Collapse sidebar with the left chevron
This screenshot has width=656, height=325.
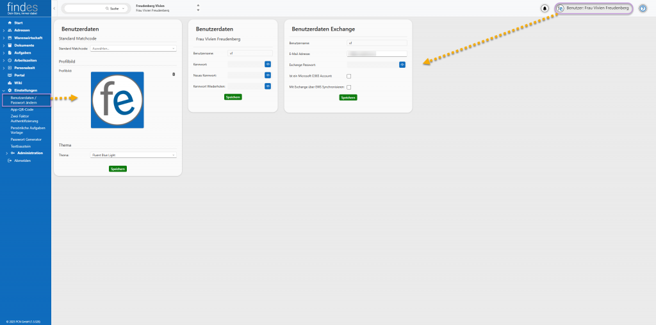[x=55, y=8]
